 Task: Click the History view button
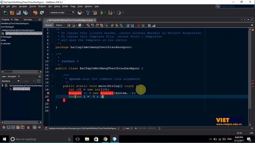[x=59, y=25]
